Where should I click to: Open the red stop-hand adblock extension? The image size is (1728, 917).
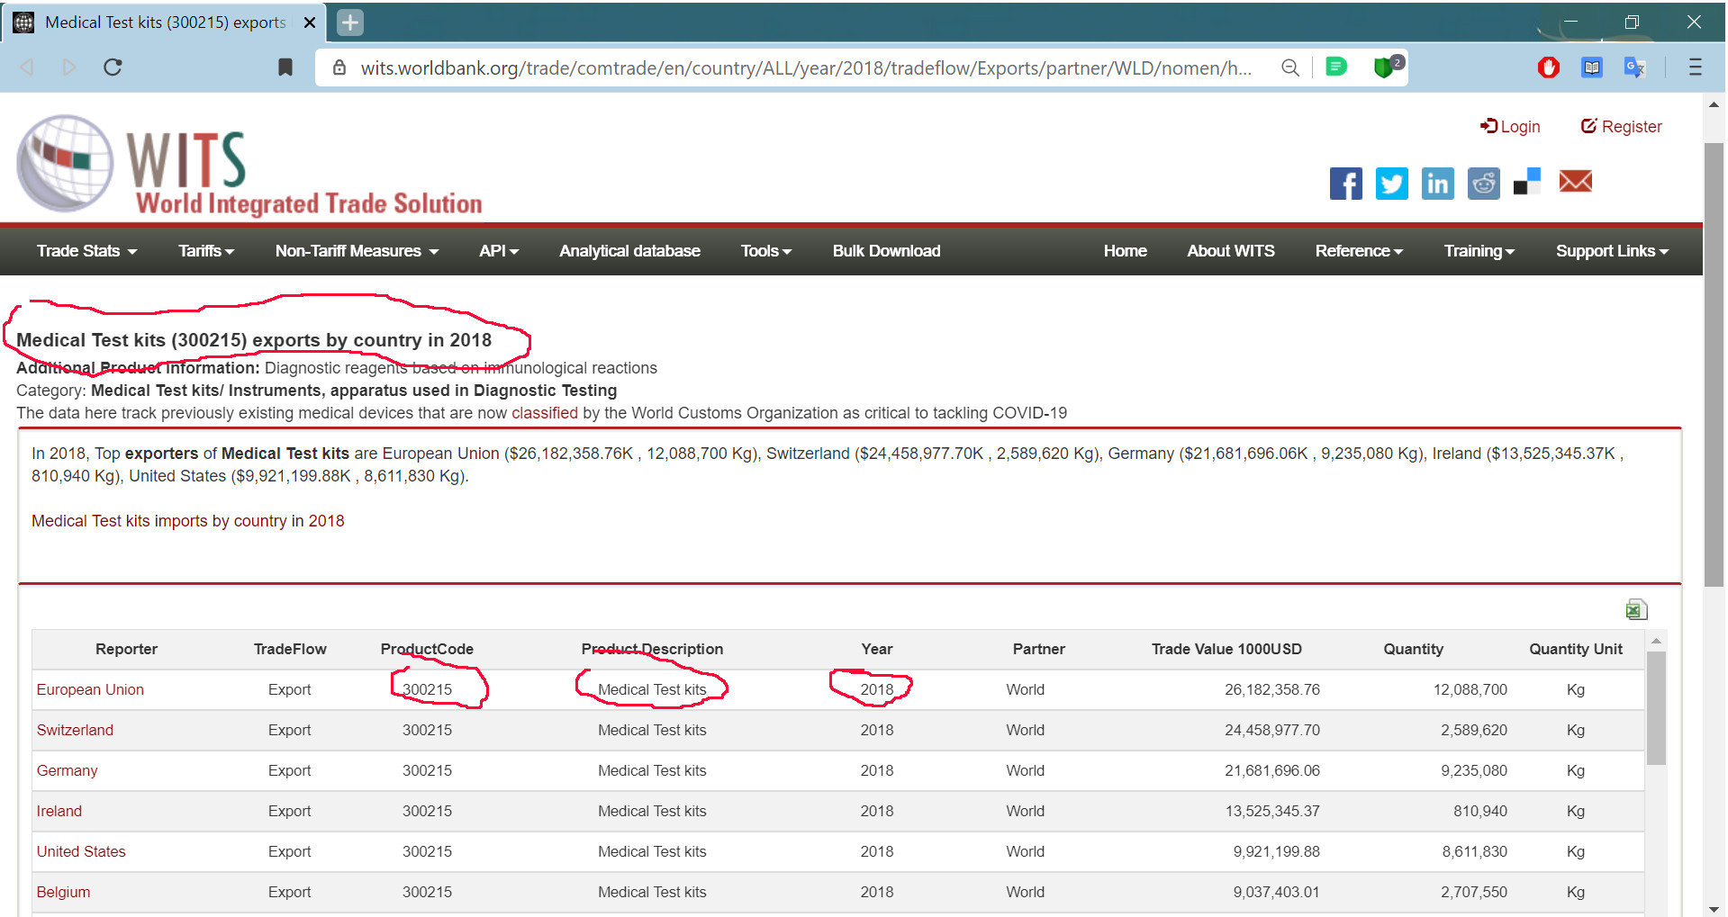click(1548, 67)
